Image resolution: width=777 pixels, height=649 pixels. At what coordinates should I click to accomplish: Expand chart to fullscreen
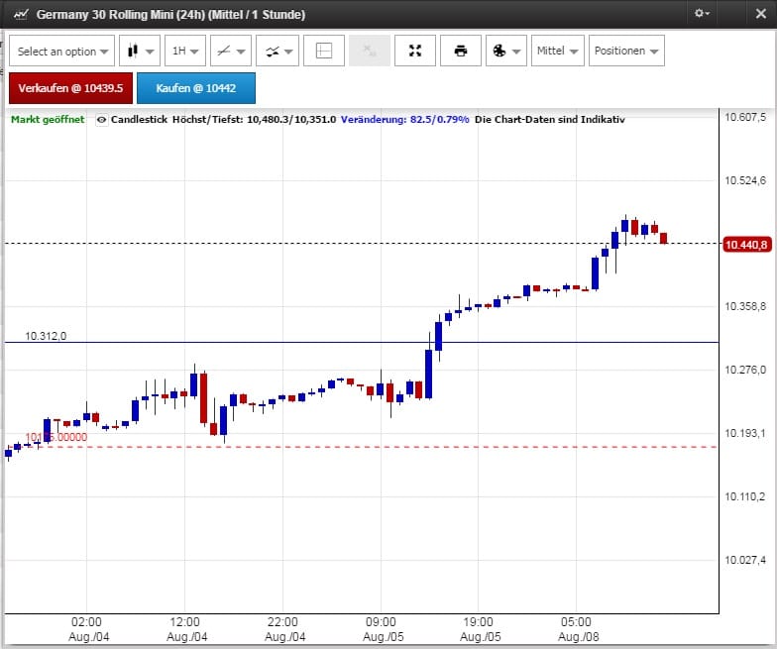414,51
